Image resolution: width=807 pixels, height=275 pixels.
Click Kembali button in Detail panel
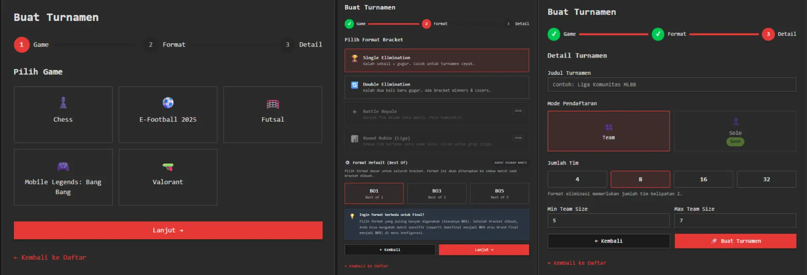tap(609, 241)
